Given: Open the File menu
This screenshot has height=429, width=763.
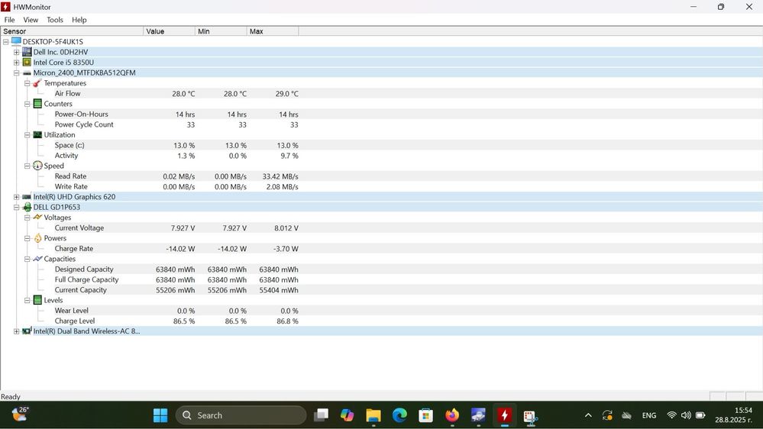Looking at the screenshot, I should [9, 20].
